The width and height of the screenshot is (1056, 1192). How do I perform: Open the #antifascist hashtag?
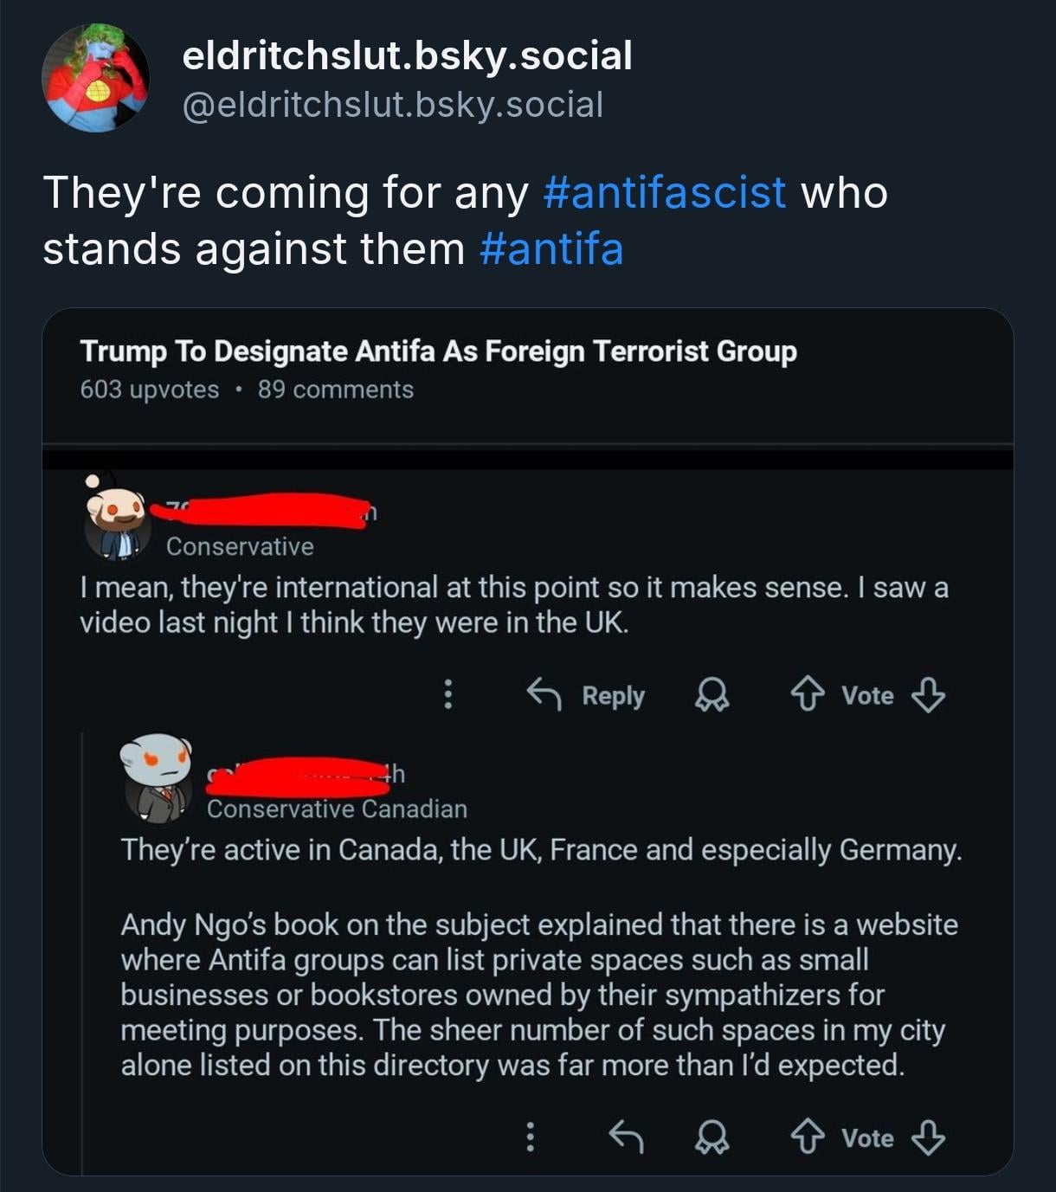tap(665, 192)
